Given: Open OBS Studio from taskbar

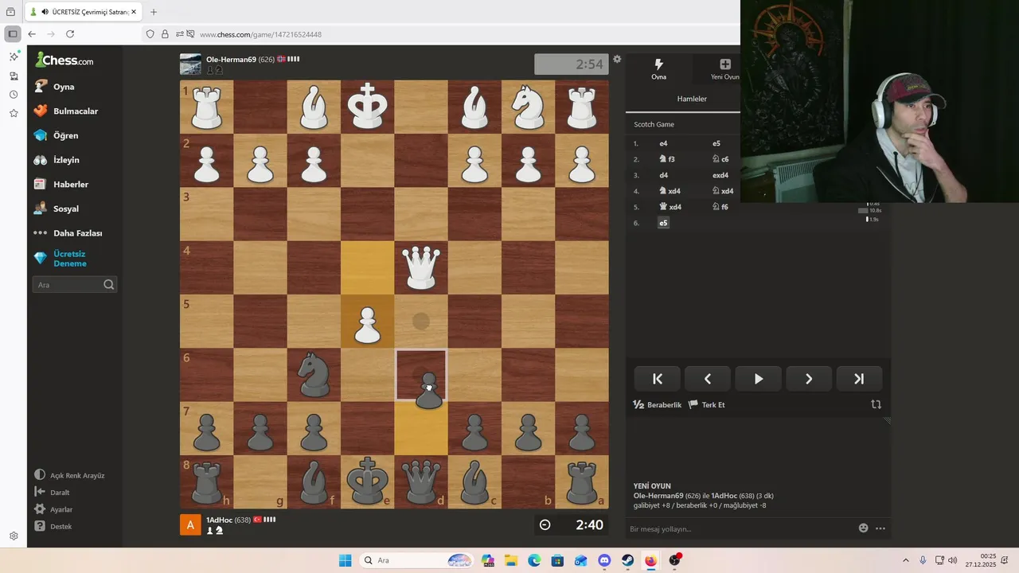Looking at the screenshot, I should [674, 560].
